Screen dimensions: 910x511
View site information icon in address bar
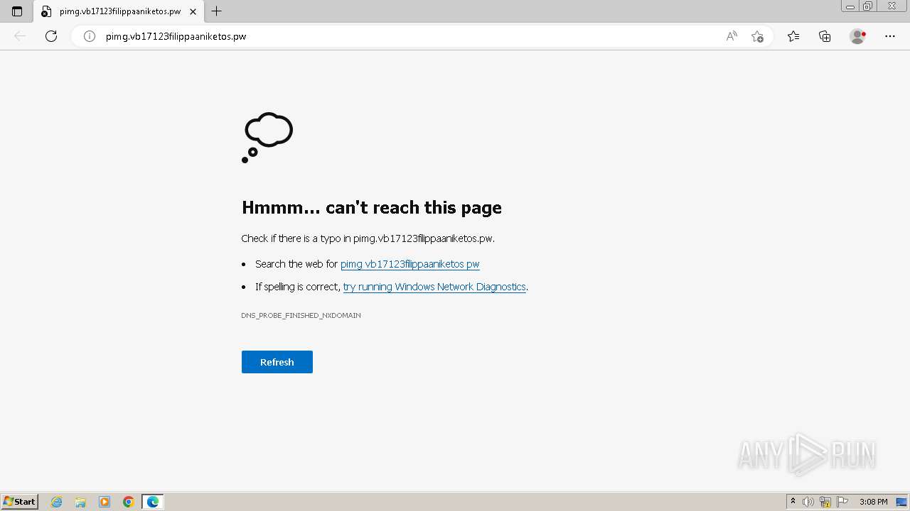click(90, 36)
